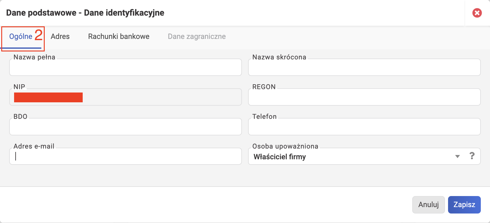Viewport: 490px width, 223px height.
Task: Select the Właściciel firmy combo box value
Action: [280, 157]
